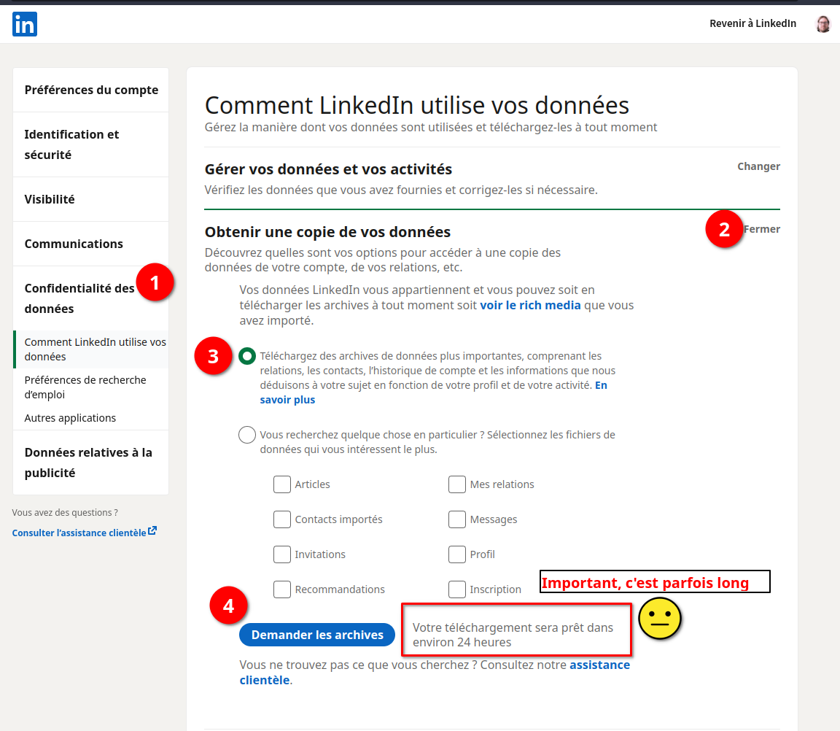Check the Invitations checkbox
This screenshot has width=840, height=731.
(x=281, y=554)
